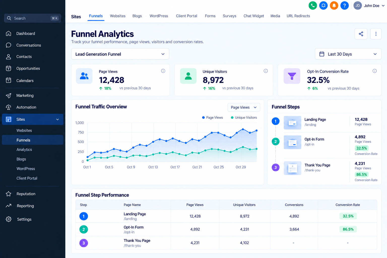The width and height of the screenshot is (387, 258).
Task: Open the Surveys tab
Action: click(x=230, y=16)
